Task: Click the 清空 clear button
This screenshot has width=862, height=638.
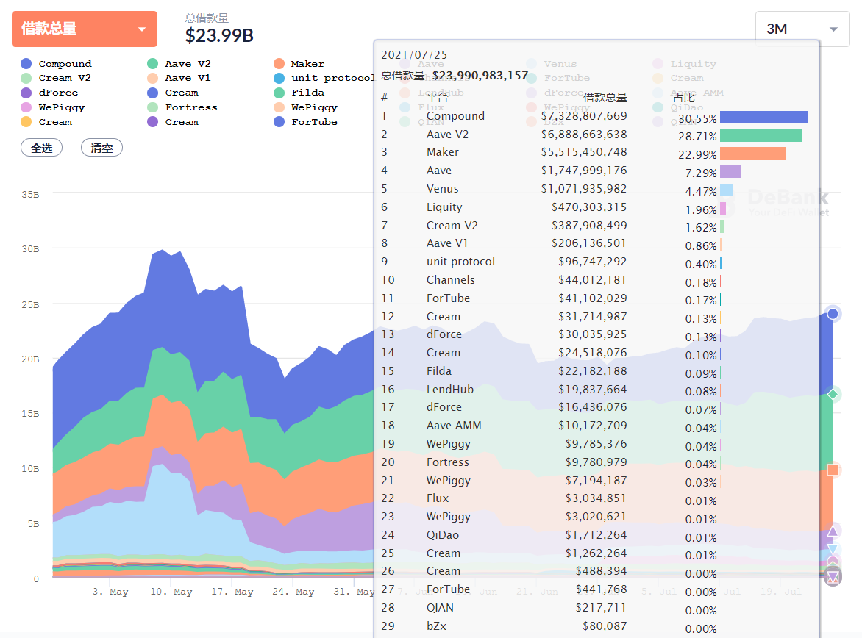Action: (101, 148)
